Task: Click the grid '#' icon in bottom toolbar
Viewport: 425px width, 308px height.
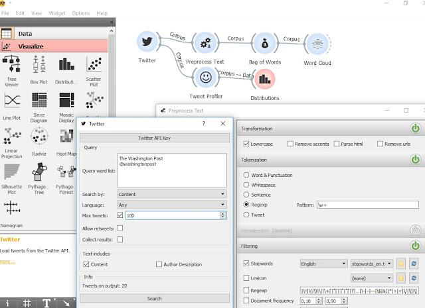Action: tap(27, 303)
